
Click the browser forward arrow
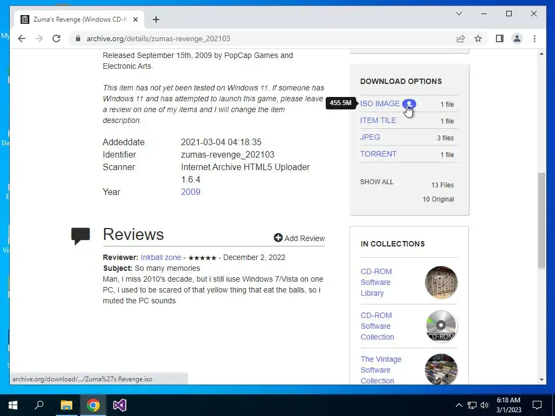point(39,38)
